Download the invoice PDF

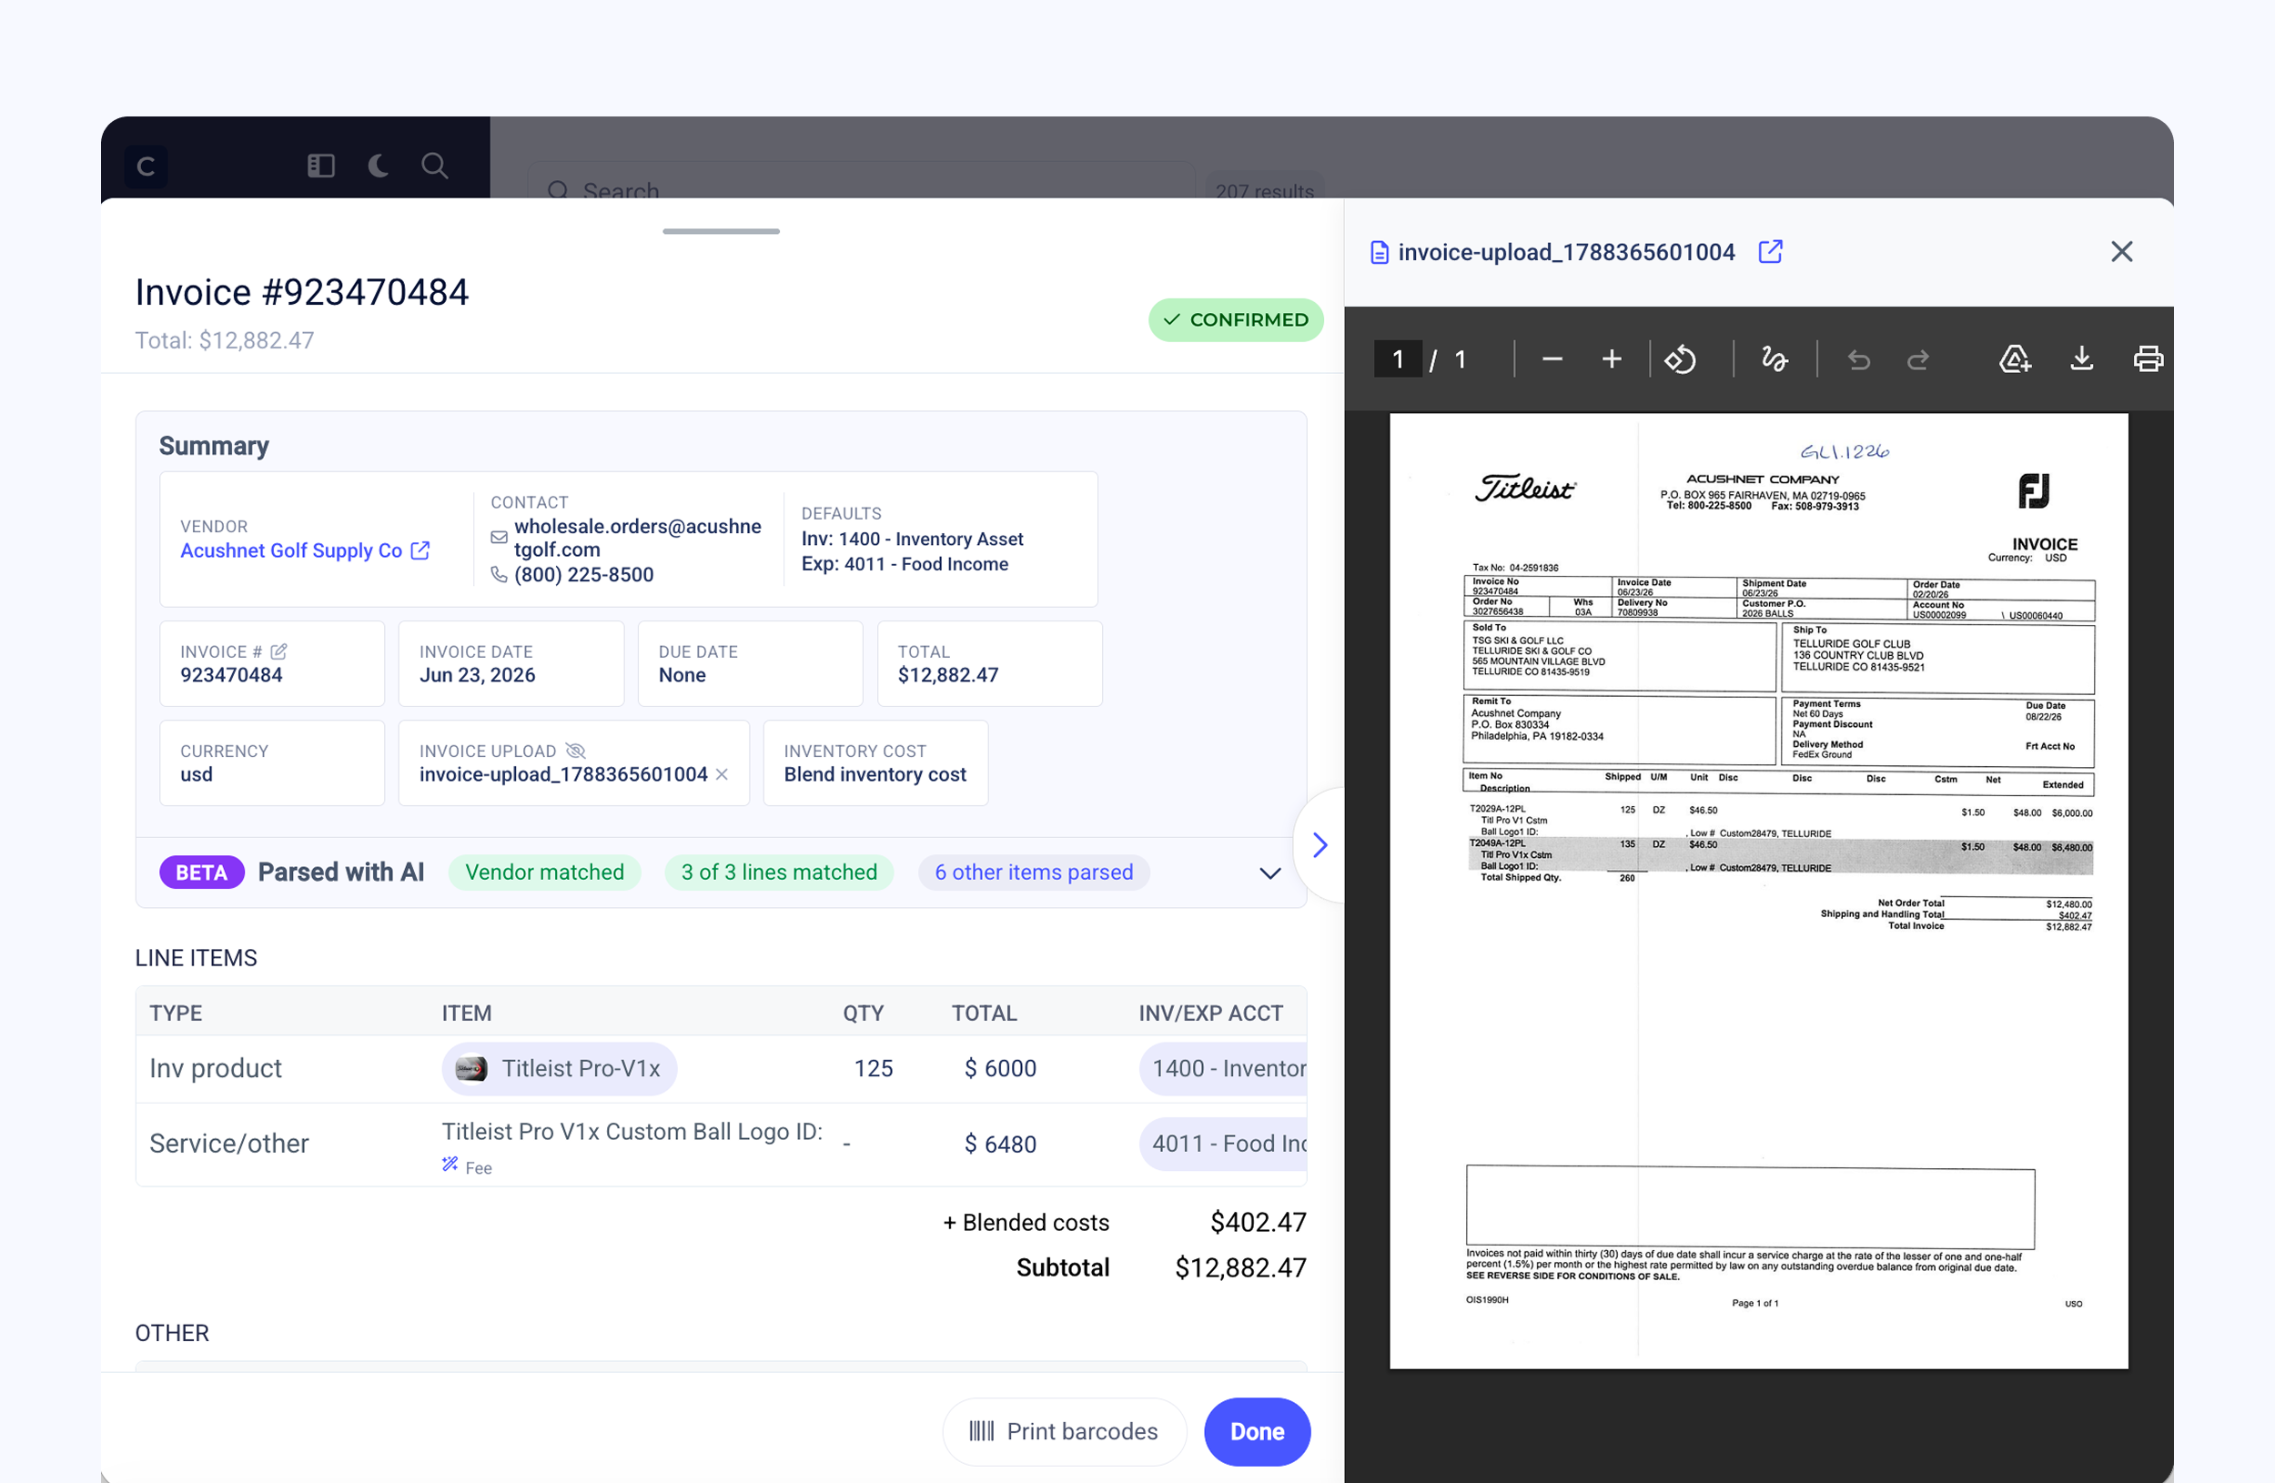[x=2082, y=359]
